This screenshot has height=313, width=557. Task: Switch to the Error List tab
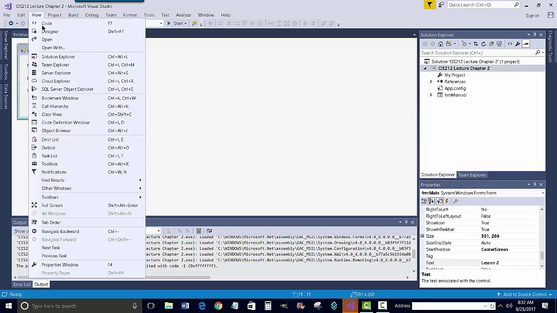[22, 285]
